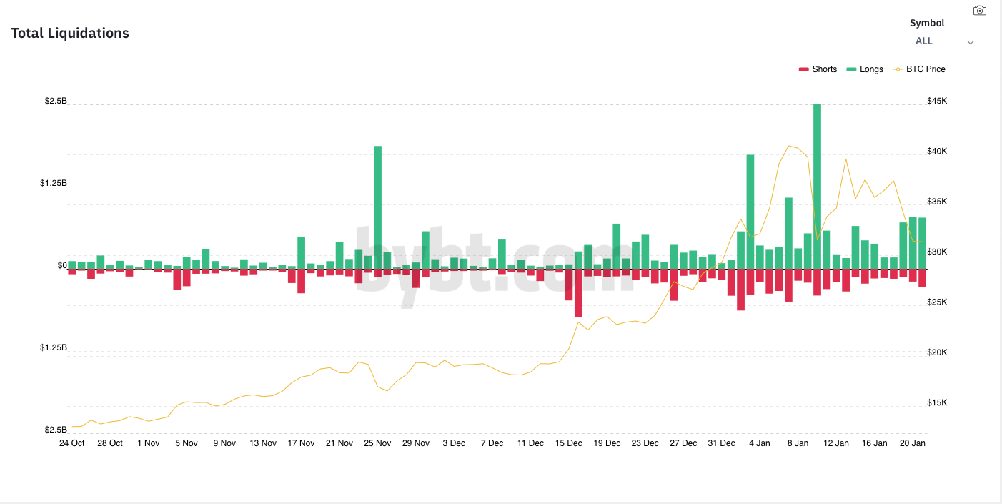Image resolution: width=1002 pixels, height=504 pixels.
Task: Click the chevron arrow beside ALL
Action: 970,42
